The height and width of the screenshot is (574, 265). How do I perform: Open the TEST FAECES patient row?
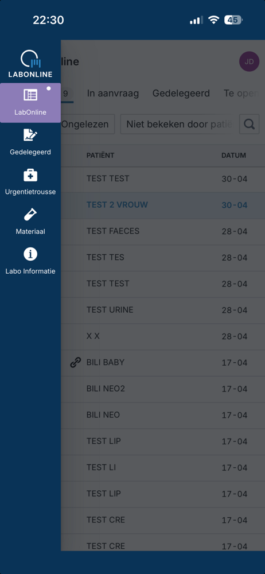(163, 231)
